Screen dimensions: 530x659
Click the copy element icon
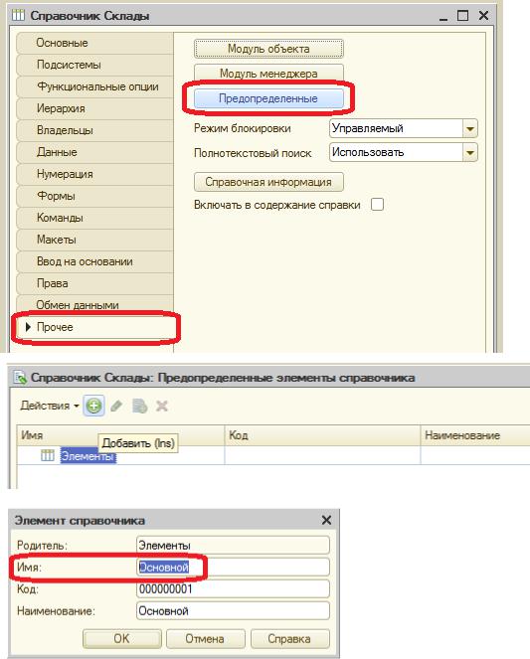pyautogui.click(x=139, y=406)
